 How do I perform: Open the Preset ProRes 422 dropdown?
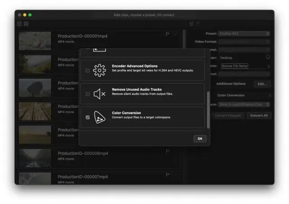244,33
